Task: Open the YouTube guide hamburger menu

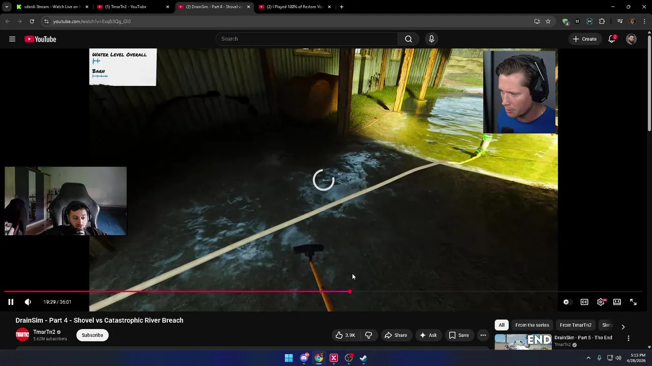Action: [x=12, y=39]
